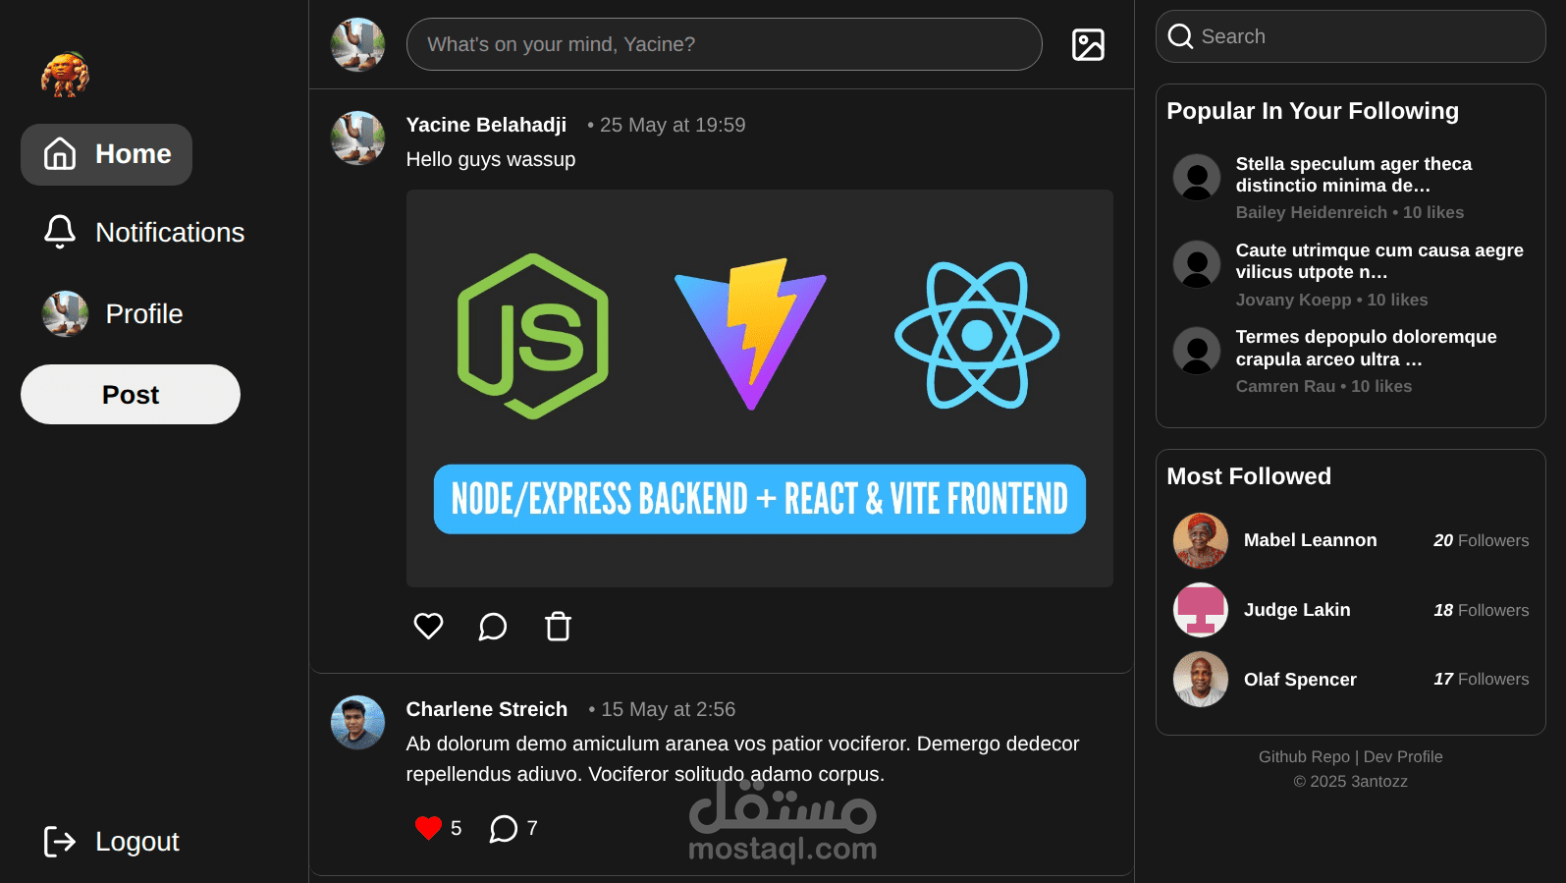
Task: Unlike Charlene's post via red heart
Action: tap(428, 828)
